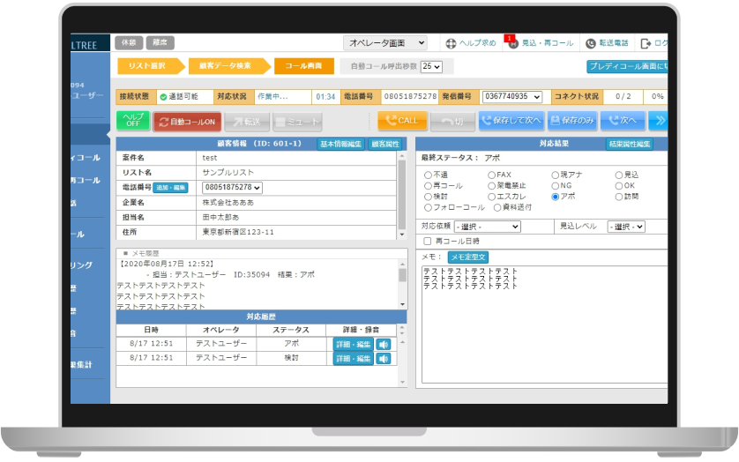Click the 基本情報編集 button
This screenshot has height=462, width=739.
(340, 144)
